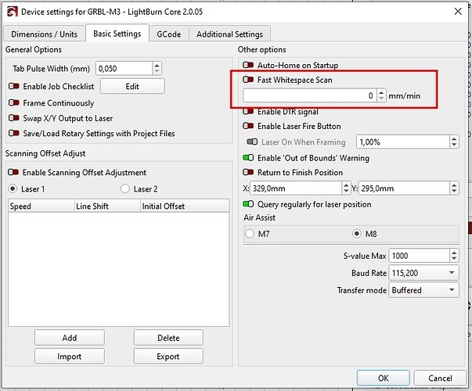
Task: Open the Transfer mode dropdown
Action: pyautogui.click(x=423, y=290)
